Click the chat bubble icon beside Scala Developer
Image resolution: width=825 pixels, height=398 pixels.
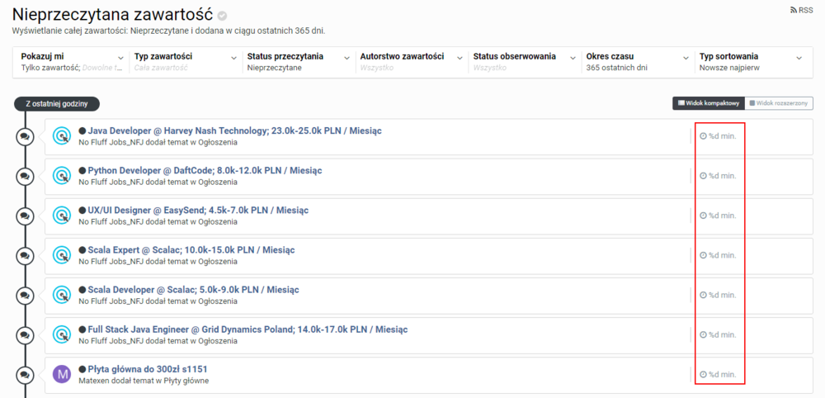tap(24, 296)
